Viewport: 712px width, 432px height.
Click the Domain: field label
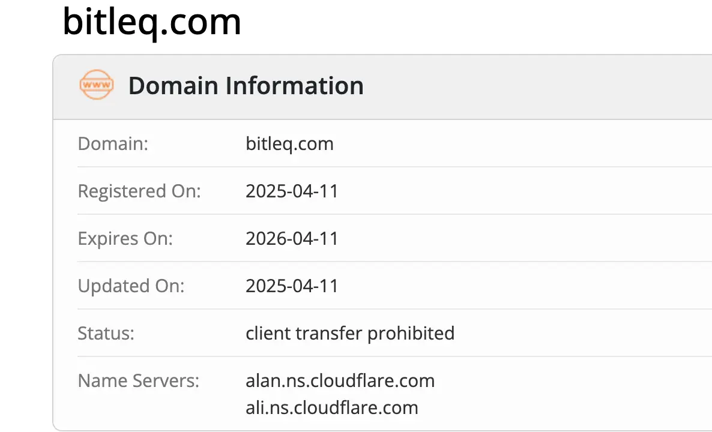[113, 144]
